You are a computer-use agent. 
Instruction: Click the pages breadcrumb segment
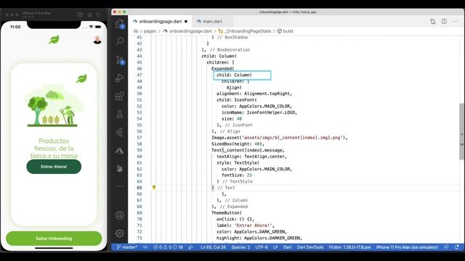pos(150,30)
